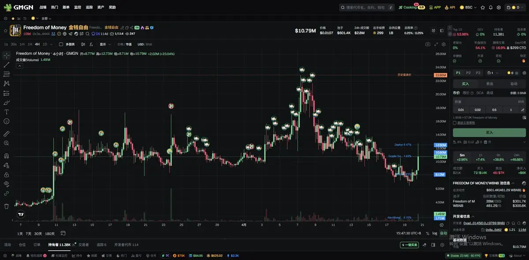This screenshot has width=529, height=260.
Task: Select the 24h stats period
Action: point(517,157)
